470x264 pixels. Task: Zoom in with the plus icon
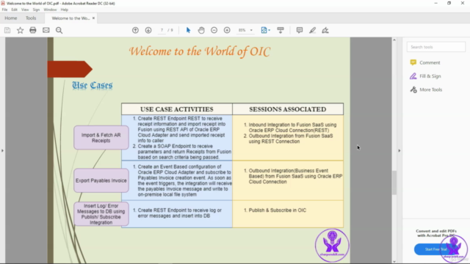coord(227,30)
